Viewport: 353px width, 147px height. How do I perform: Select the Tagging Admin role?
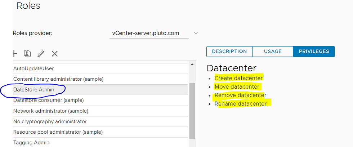31,143
